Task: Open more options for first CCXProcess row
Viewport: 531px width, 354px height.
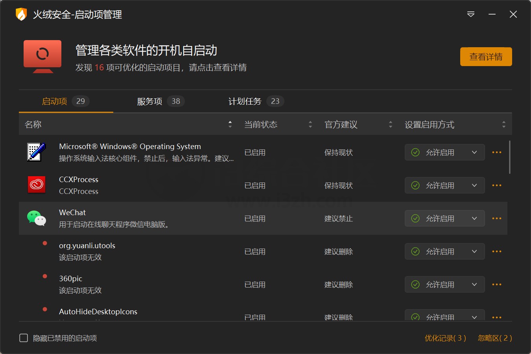Action: (x=497, y=185)
